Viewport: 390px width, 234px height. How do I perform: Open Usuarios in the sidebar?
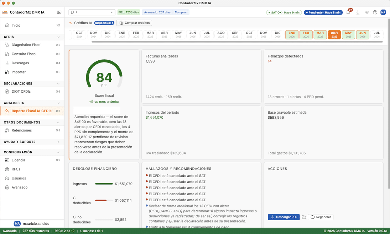(32, 178)
